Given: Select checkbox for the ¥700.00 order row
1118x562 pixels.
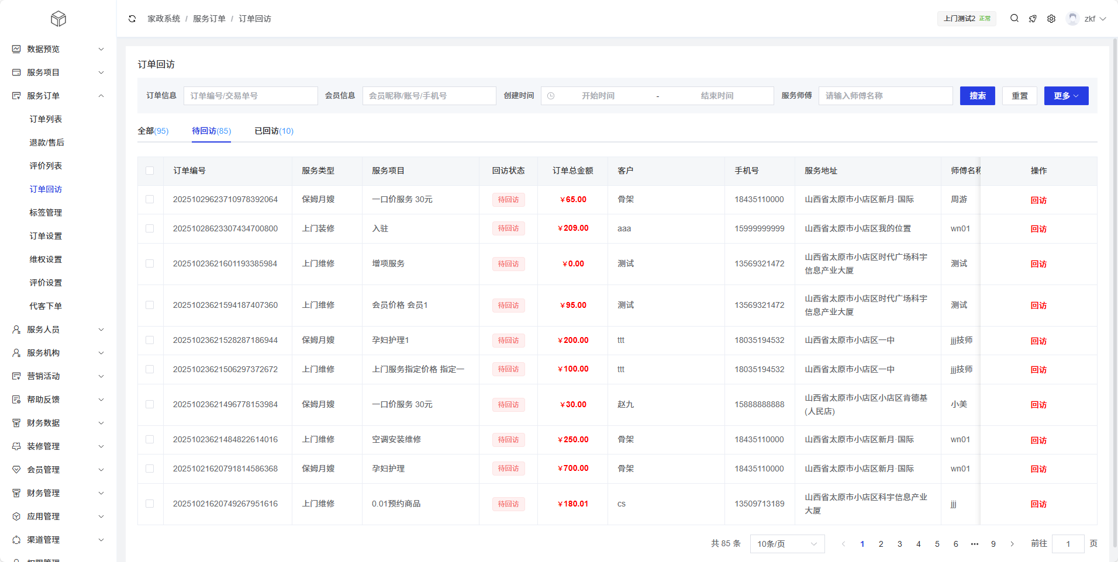Looking at the screenshot, I should click(x=150, y=469).
